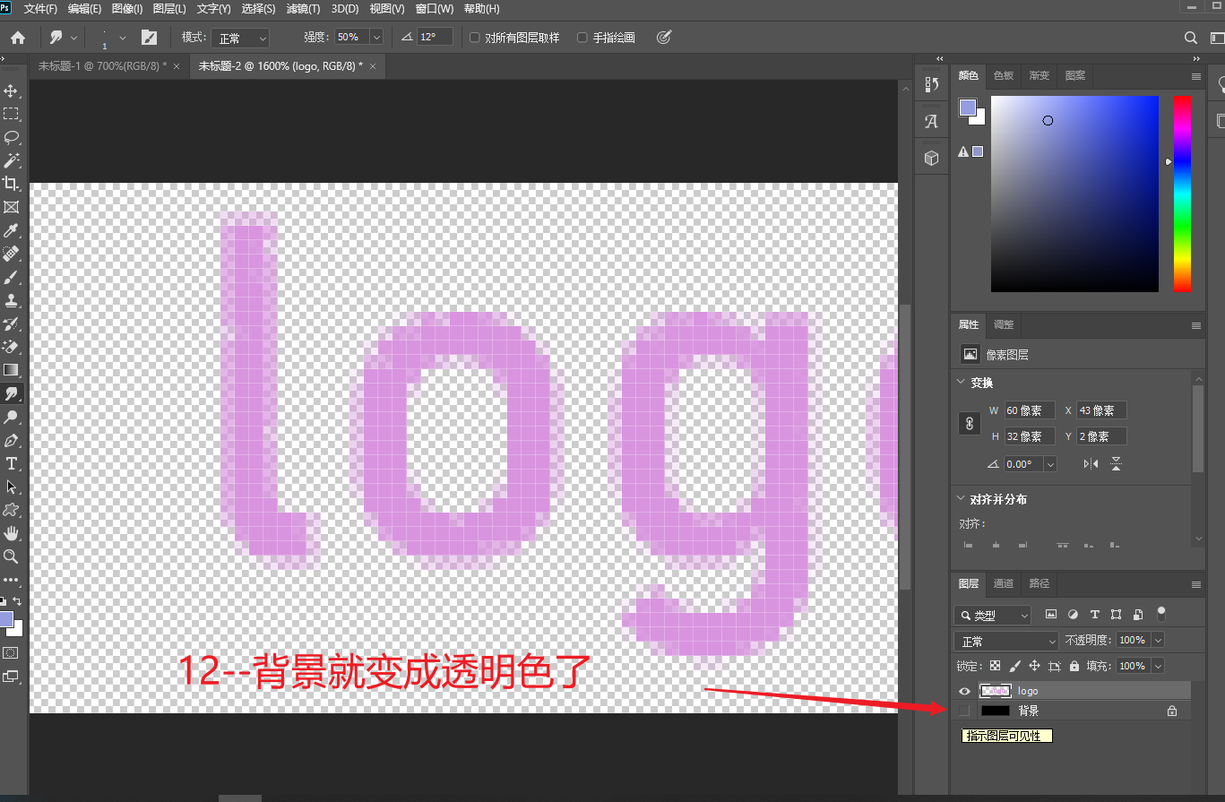Image resolution: width=1225 pixels, height=802 pixels.
Task: Click the hue slider strip
Action: pos(1183,194)
